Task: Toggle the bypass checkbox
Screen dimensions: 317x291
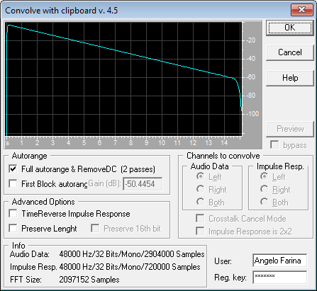Action: (x=274, y=145)
